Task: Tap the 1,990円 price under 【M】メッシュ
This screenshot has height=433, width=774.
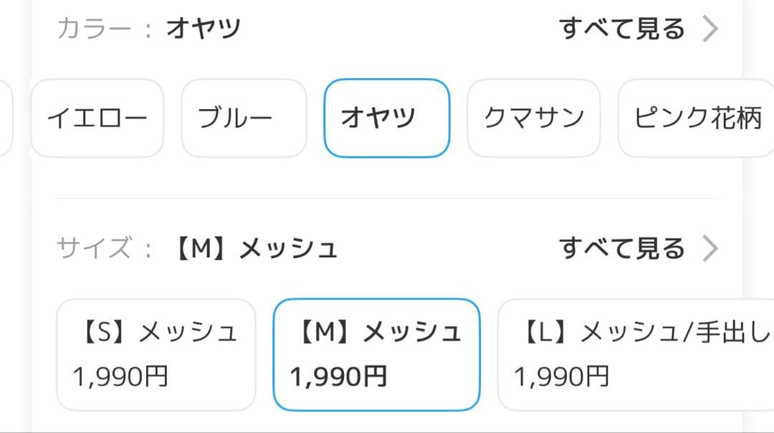Action: pos(338,376)
